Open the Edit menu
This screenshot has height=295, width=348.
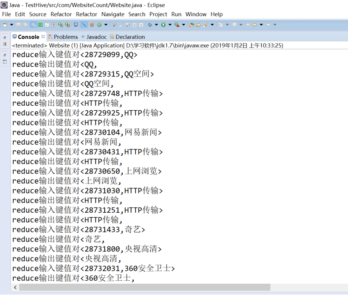coord(20,14)
